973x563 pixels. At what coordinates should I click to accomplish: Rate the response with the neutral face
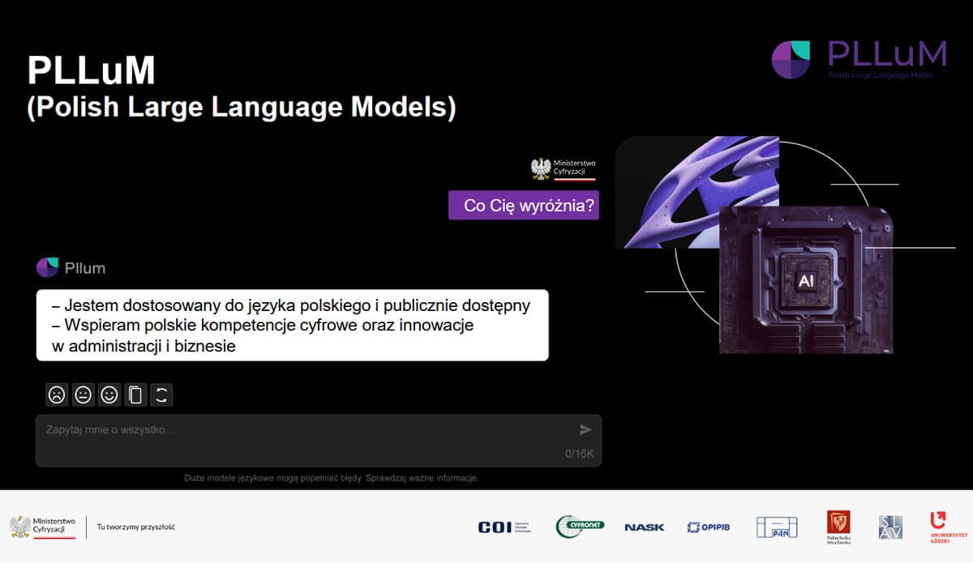(x=83, y=395)
